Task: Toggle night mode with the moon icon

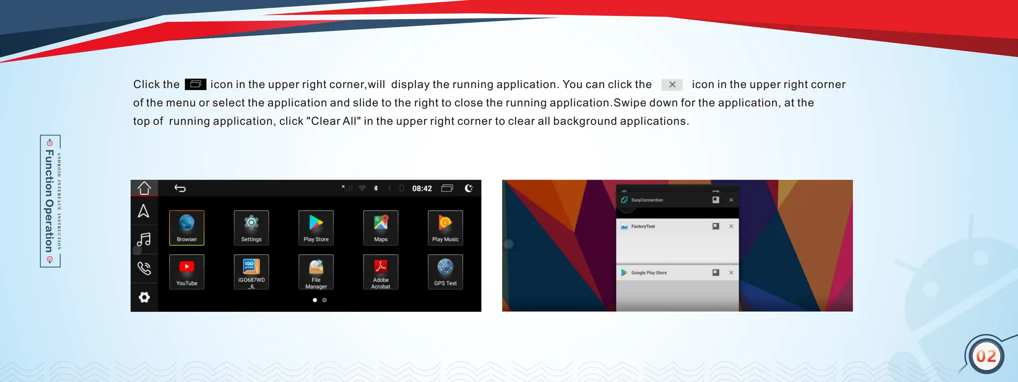Action: (x=469, y=188)
